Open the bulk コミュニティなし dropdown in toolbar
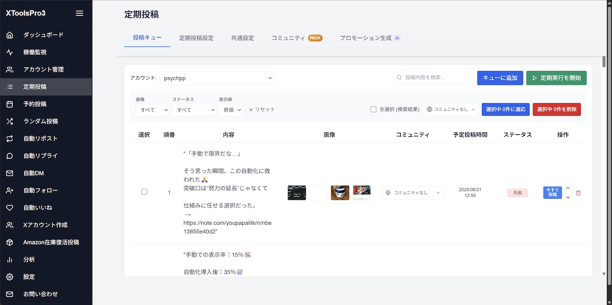This screenshot has width=612, height=305. [x=451, y=109]
